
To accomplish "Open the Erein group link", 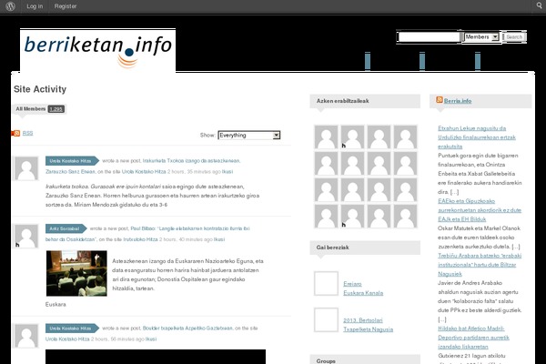I will [352, 284].
